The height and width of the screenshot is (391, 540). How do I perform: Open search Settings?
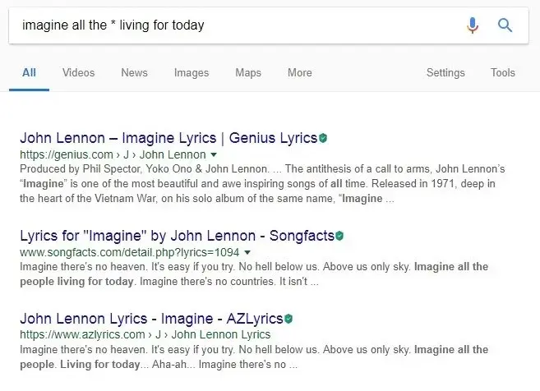[445, 73]
